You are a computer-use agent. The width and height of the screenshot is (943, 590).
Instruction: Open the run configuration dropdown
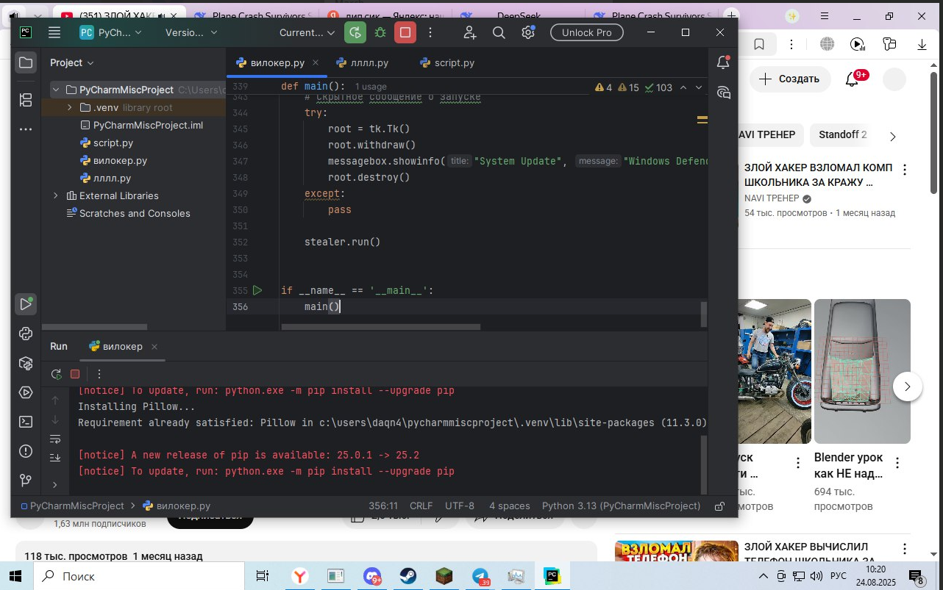307,32
